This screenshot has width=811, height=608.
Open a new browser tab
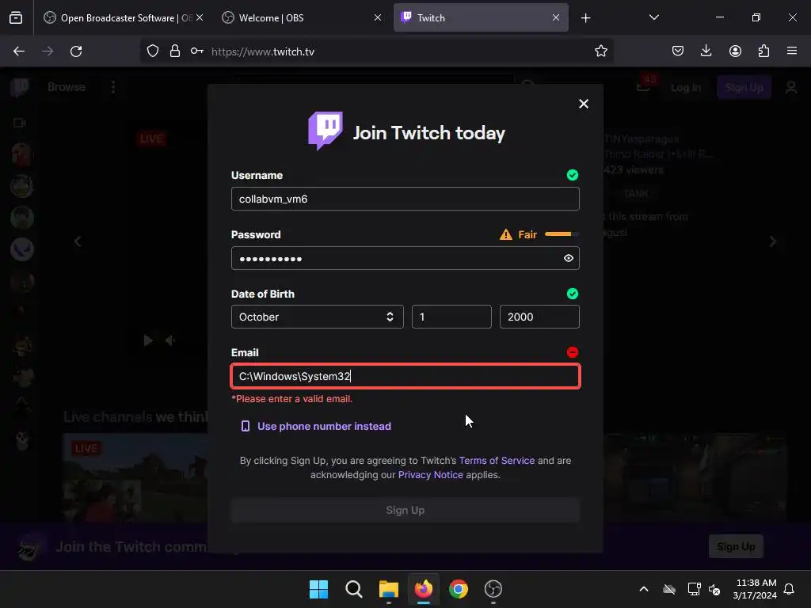tap(585, 18)
